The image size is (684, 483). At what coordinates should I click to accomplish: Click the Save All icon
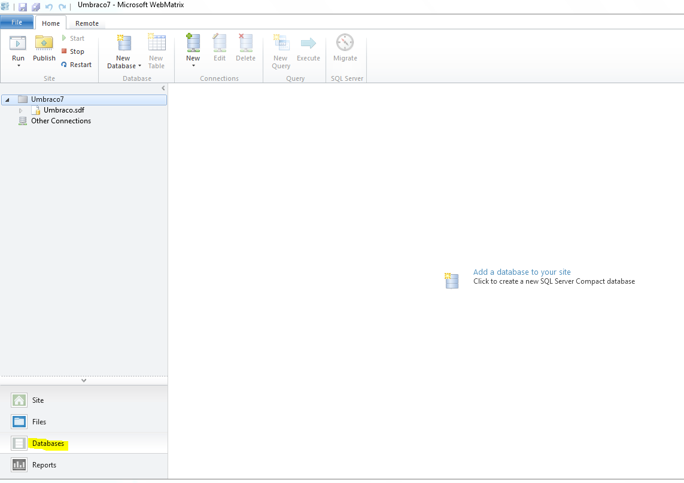(x=36, y=7)
